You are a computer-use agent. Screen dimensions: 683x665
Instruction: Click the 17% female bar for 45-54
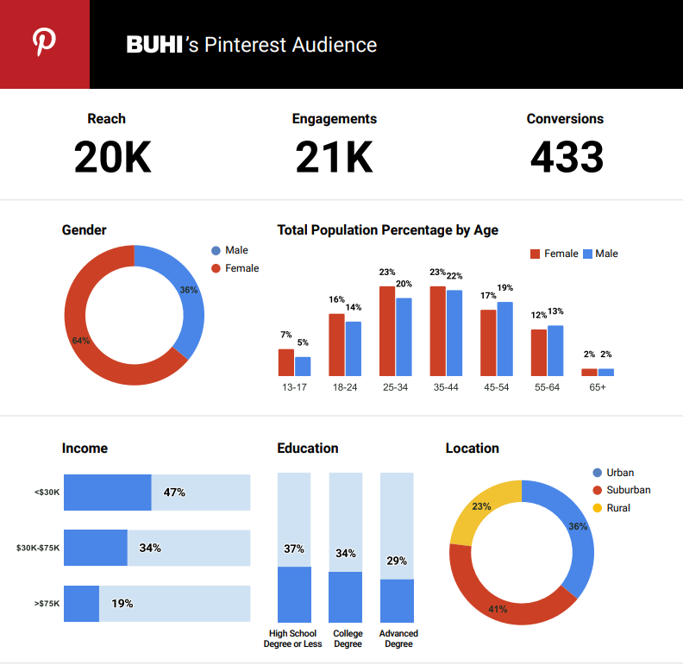(x=488, y=343)
